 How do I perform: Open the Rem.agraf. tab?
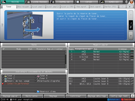click(82, 7)
